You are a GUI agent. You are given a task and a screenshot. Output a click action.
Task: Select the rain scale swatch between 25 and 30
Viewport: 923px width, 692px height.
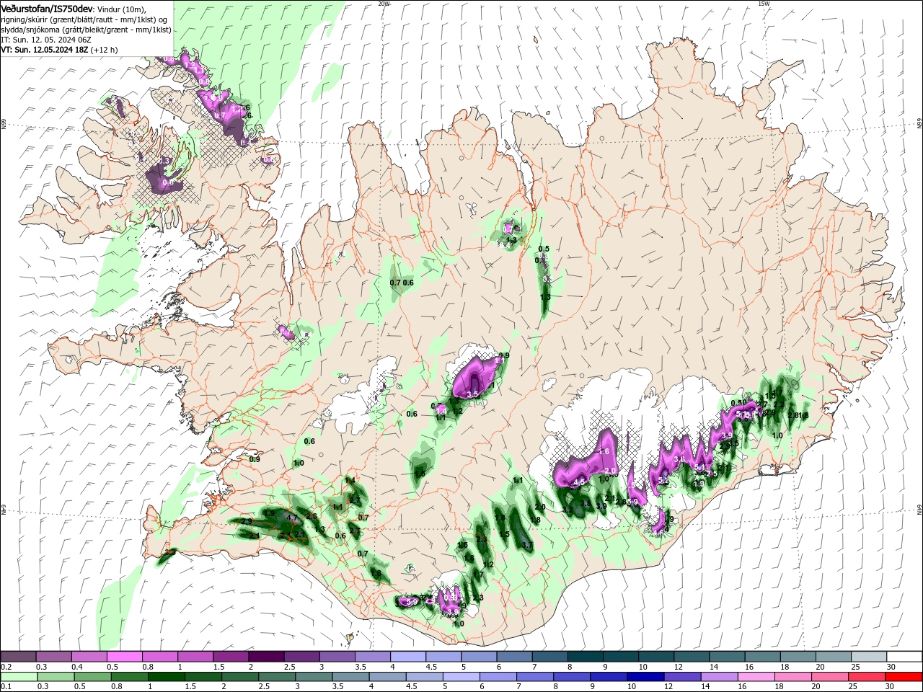[x=866, y=676]
